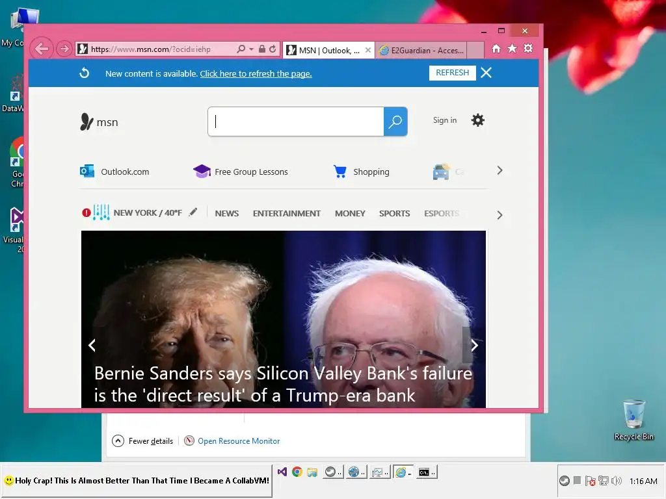Go back using the browser back arrow
This screenshot has height=499, width=666.
tap(42, 49)
